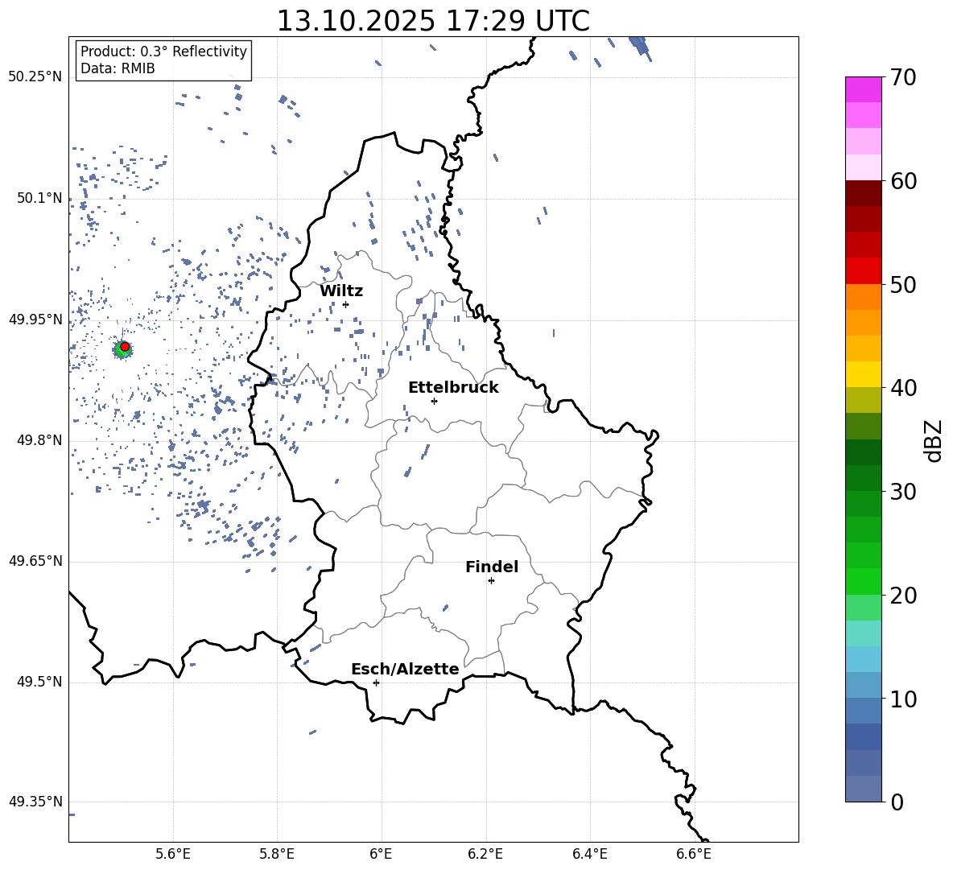The image size is (953, 870).
Task: Click the Data: RMIB text
Action: point(118,68)
